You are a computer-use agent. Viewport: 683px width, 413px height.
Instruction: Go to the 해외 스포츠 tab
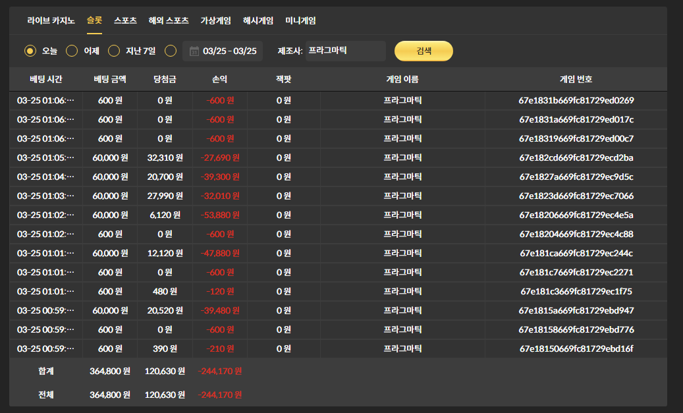point(169,20)
